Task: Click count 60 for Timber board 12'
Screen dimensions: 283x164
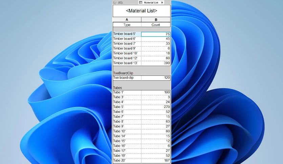Action: [156, 58]
